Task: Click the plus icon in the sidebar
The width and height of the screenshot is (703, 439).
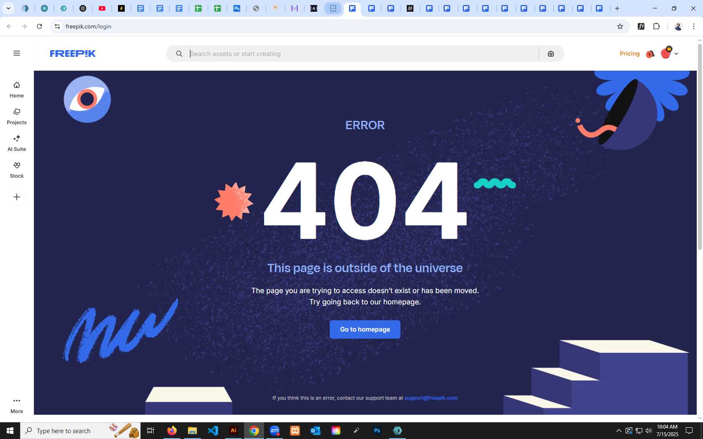Action: (x=17, y=197)
